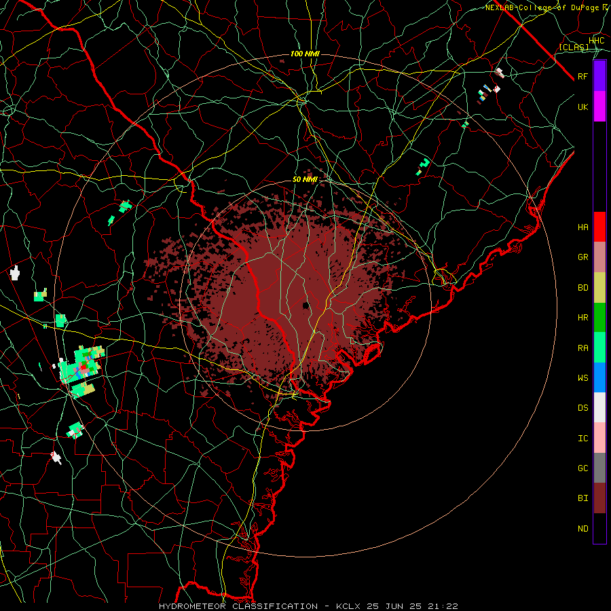The width and height of the screenshot is (611, 611).
Task: Click the WS legend label
Action: pyautogui.click(x=583, y=377)
